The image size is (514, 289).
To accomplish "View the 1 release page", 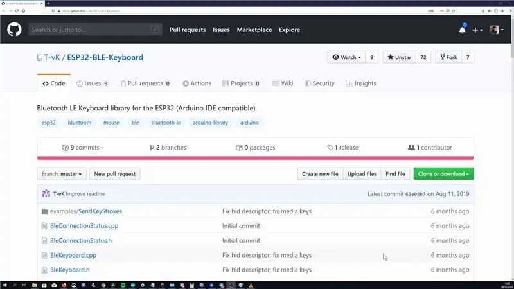I will click(342, 148).
